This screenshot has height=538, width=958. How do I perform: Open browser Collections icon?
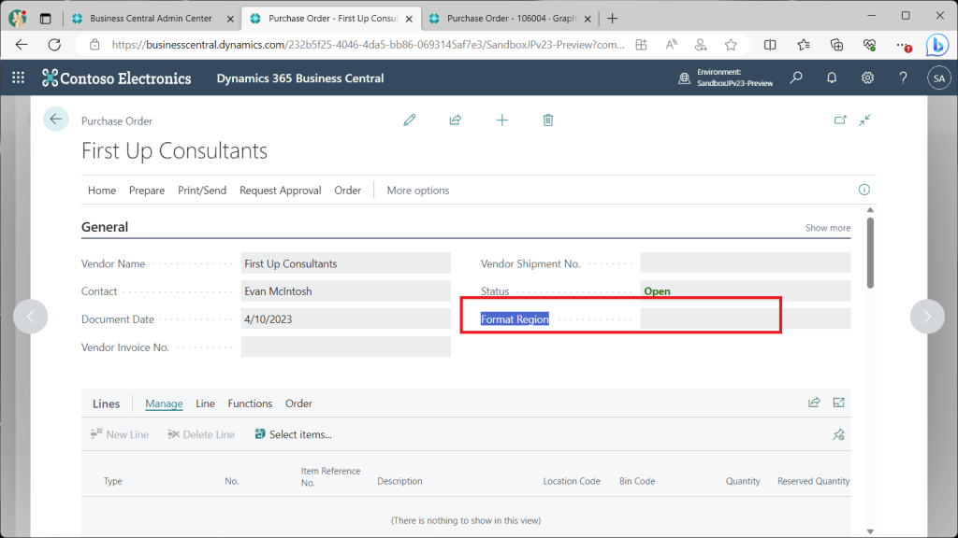click(x=836, y=45)
